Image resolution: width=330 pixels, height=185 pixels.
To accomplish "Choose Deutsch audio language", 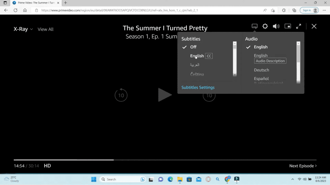I will coord(261,70).
